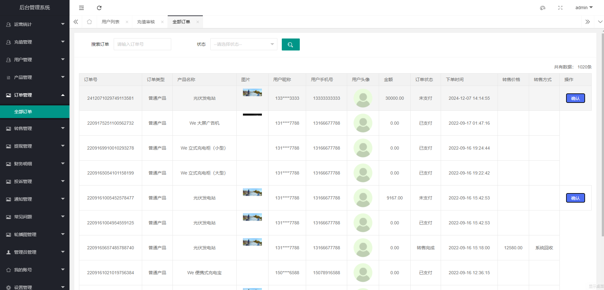The width and height of the screenshot is (604, 290).
Task: Expand the 提现管理 sidebar menu
Action: point(35,146)
